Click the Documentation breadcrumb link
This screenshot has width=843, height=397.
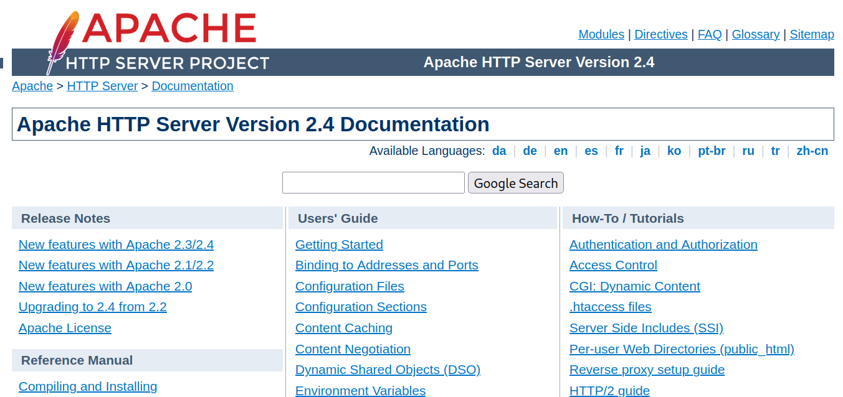[x=193, y=86]
